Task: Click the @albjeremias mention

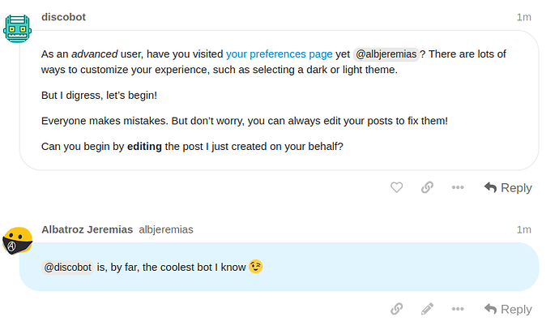Action: click(386, 54)
